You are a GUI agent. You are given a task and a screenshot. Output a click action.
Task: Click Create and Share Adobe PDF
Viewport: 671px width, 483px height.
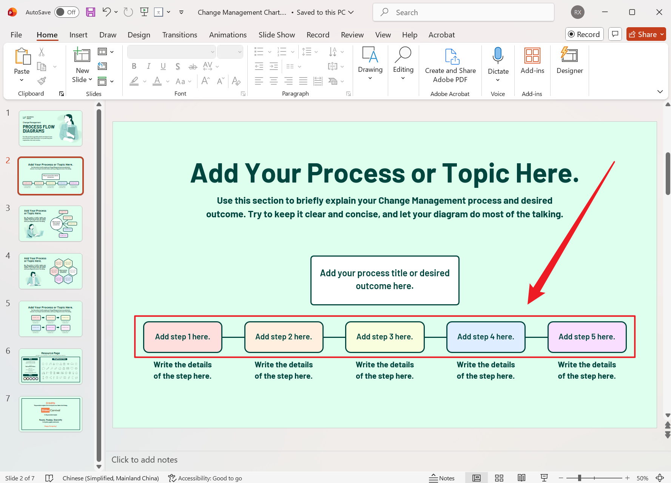click(x=450, y=65)
